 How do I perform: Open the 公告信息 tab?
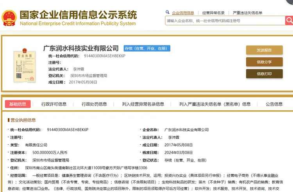click(x=274, y=104)
